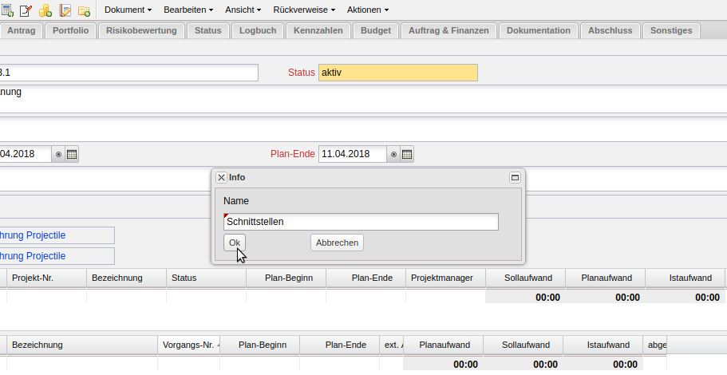This screenshot has width=727, height=375.
Task: Click the notepad with pencil toolbar icon
Action: pos(65,10)
